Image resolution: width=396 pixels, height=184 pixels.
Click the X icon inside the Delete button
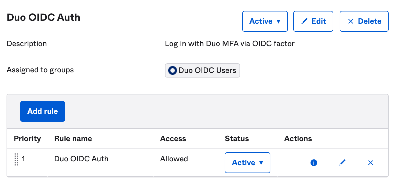click(x=351, y=21)
